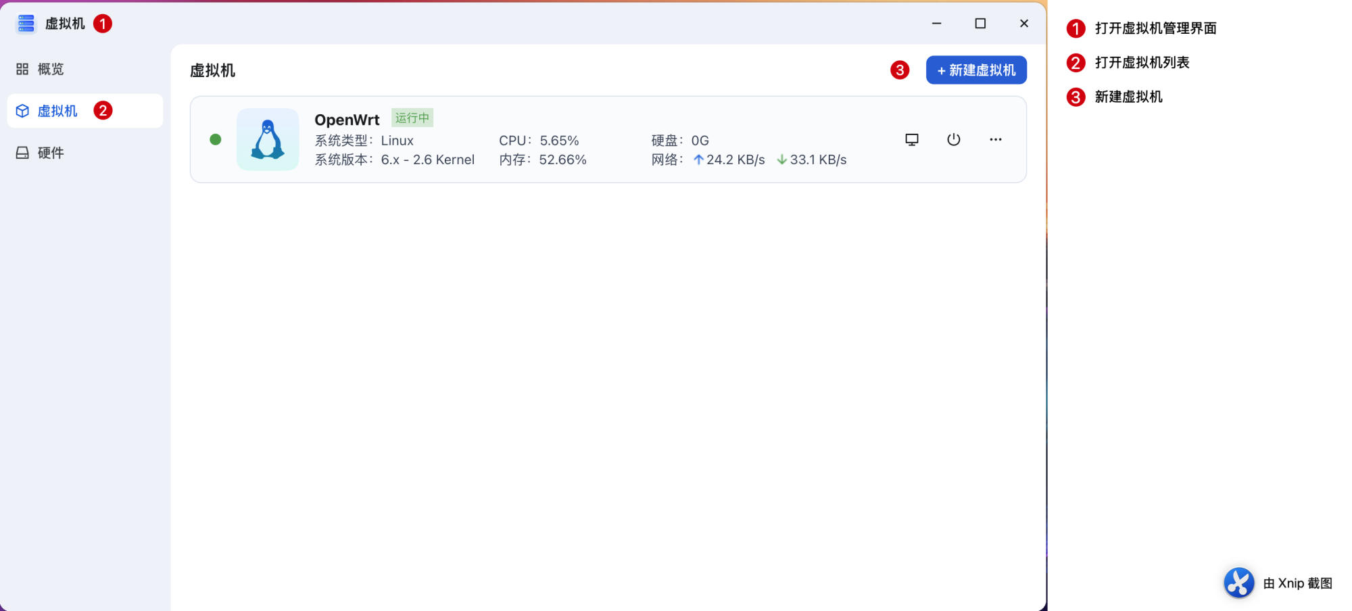Screen dimensions: 1352x611
Task: Click the 新建虚拟机 button
Action: [x=975, y=70]
